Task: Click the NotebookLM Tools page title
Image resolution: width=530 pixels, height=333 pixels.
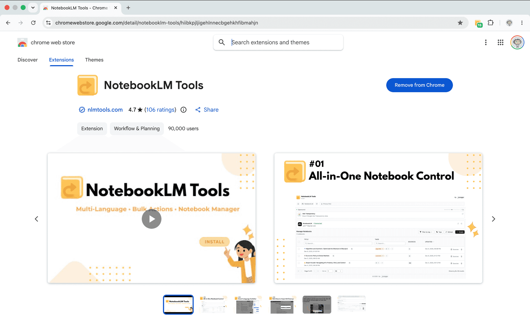Action: pos(153,85)
